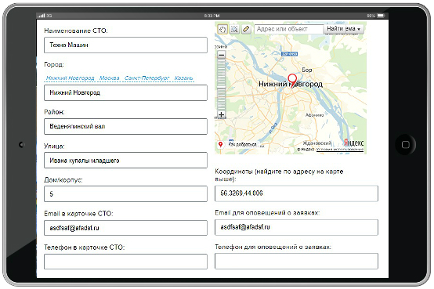Click the Как добраться link on map
Image resolution: width=434 pixels, height=289 pixels.
pyautogui.click(x=243, y=144)
